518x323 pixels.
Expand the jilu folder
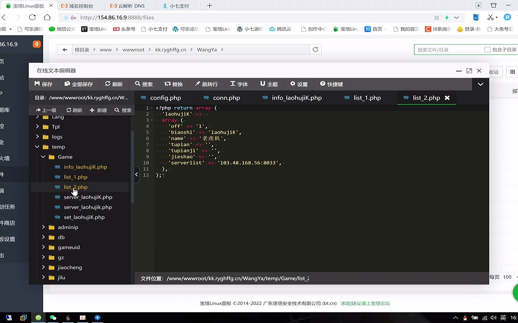click(43, 277)
